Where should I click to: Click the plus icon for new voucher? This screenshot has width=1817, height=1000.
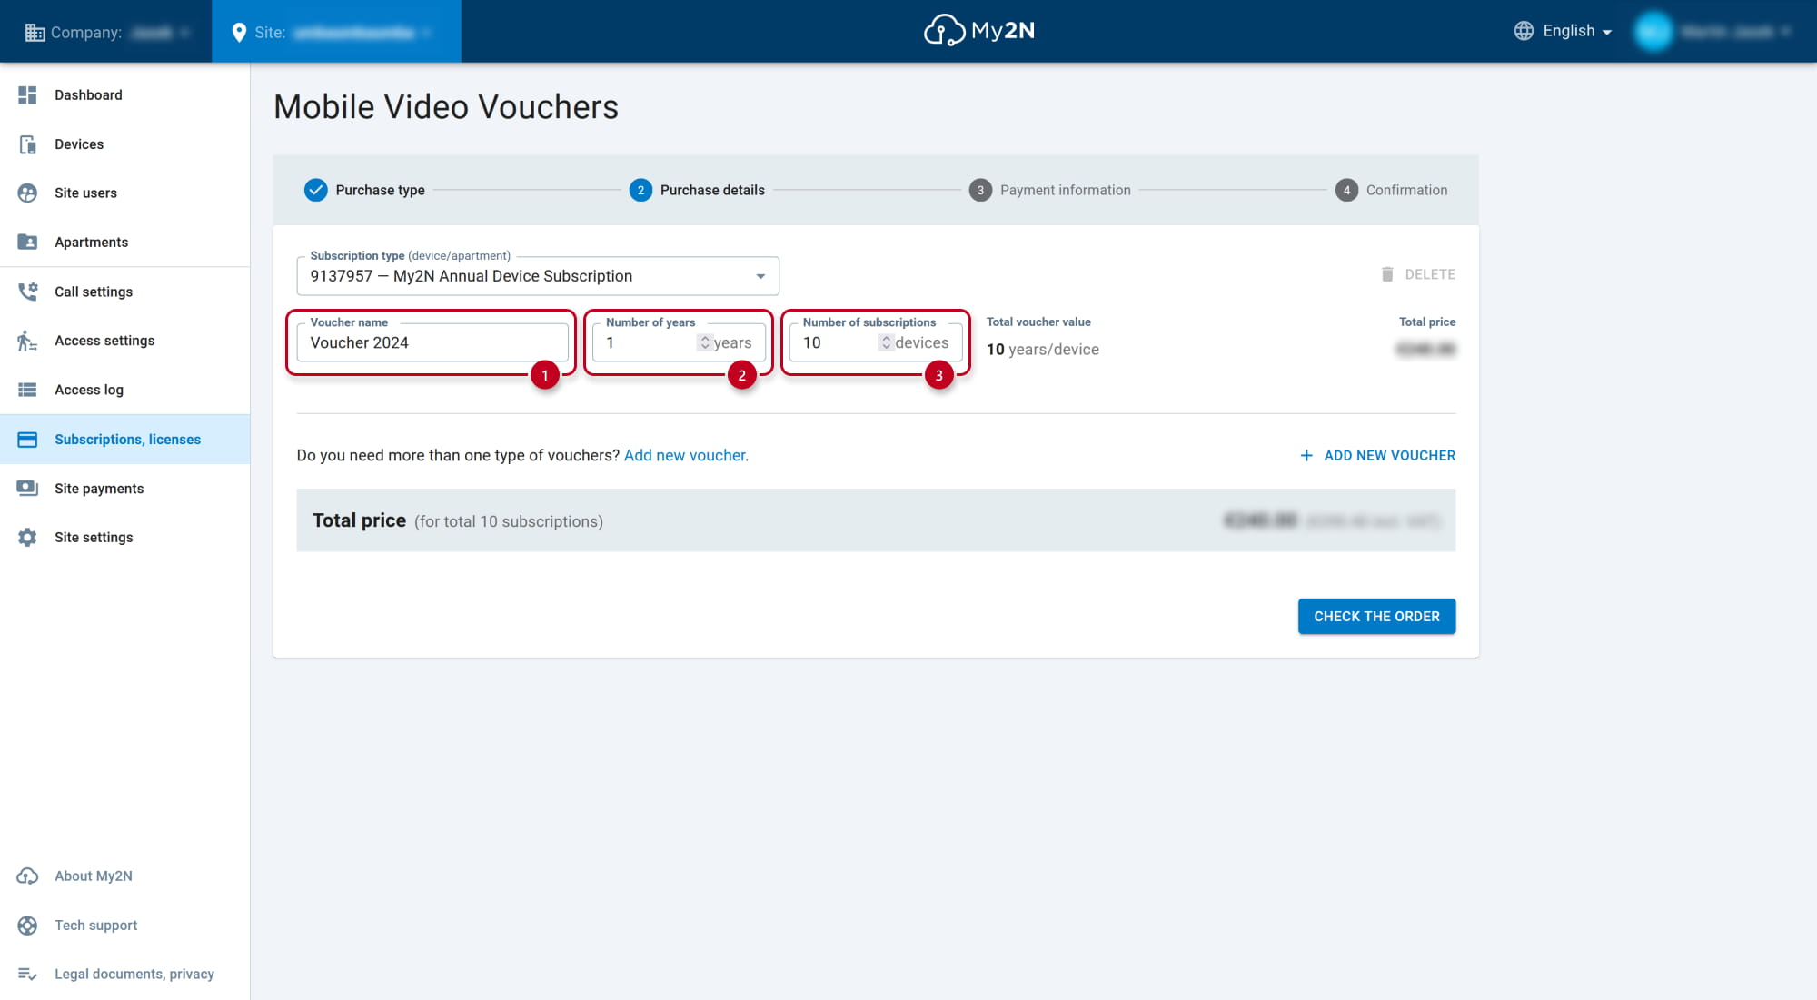click(x=1306, y=455)
